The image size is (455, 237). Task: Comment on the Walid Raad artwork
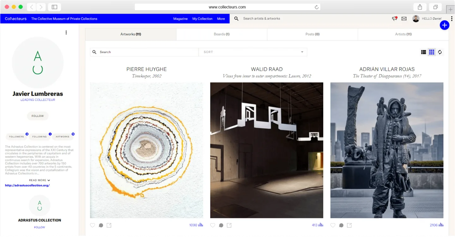tap(221, 225)
